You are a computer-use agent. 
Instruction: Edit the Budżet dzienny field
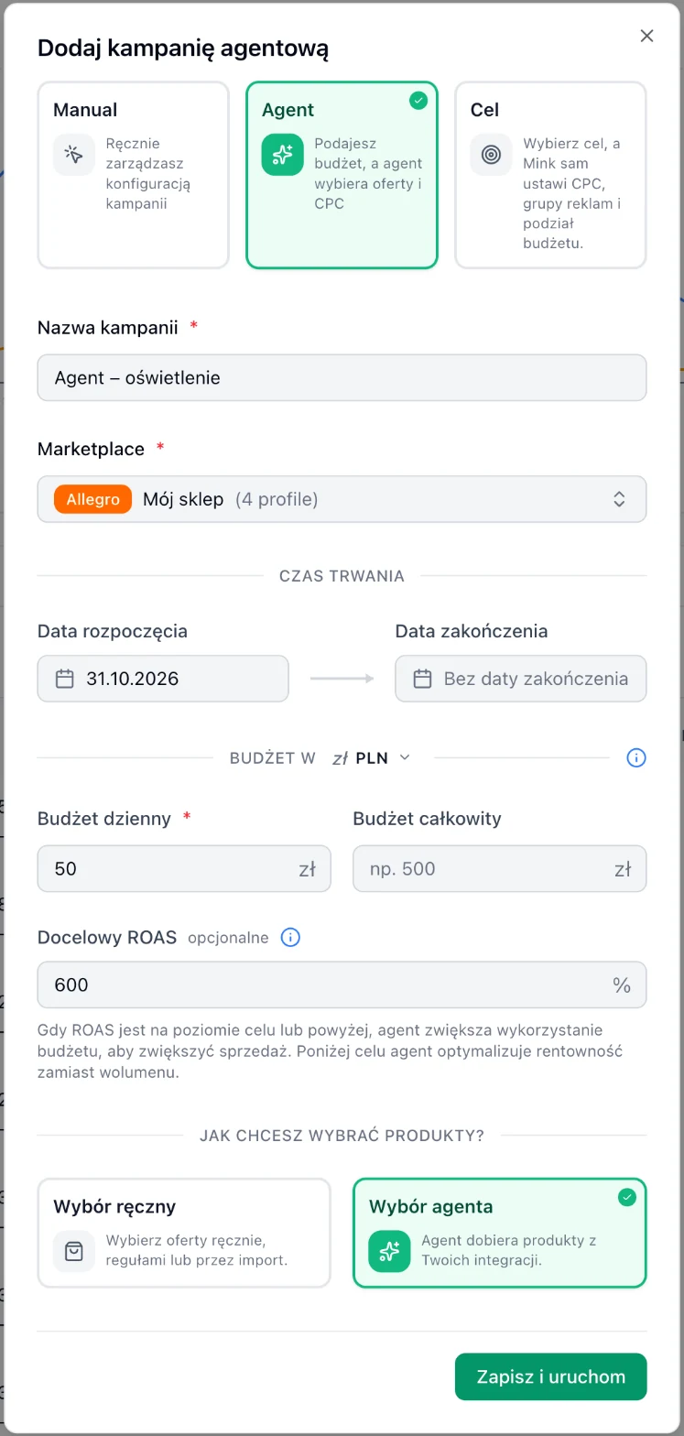tap(184, 868)
